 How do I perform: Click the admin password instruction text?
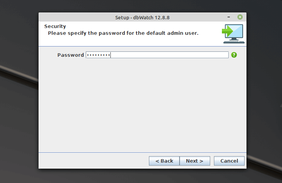tap(123, 33)
